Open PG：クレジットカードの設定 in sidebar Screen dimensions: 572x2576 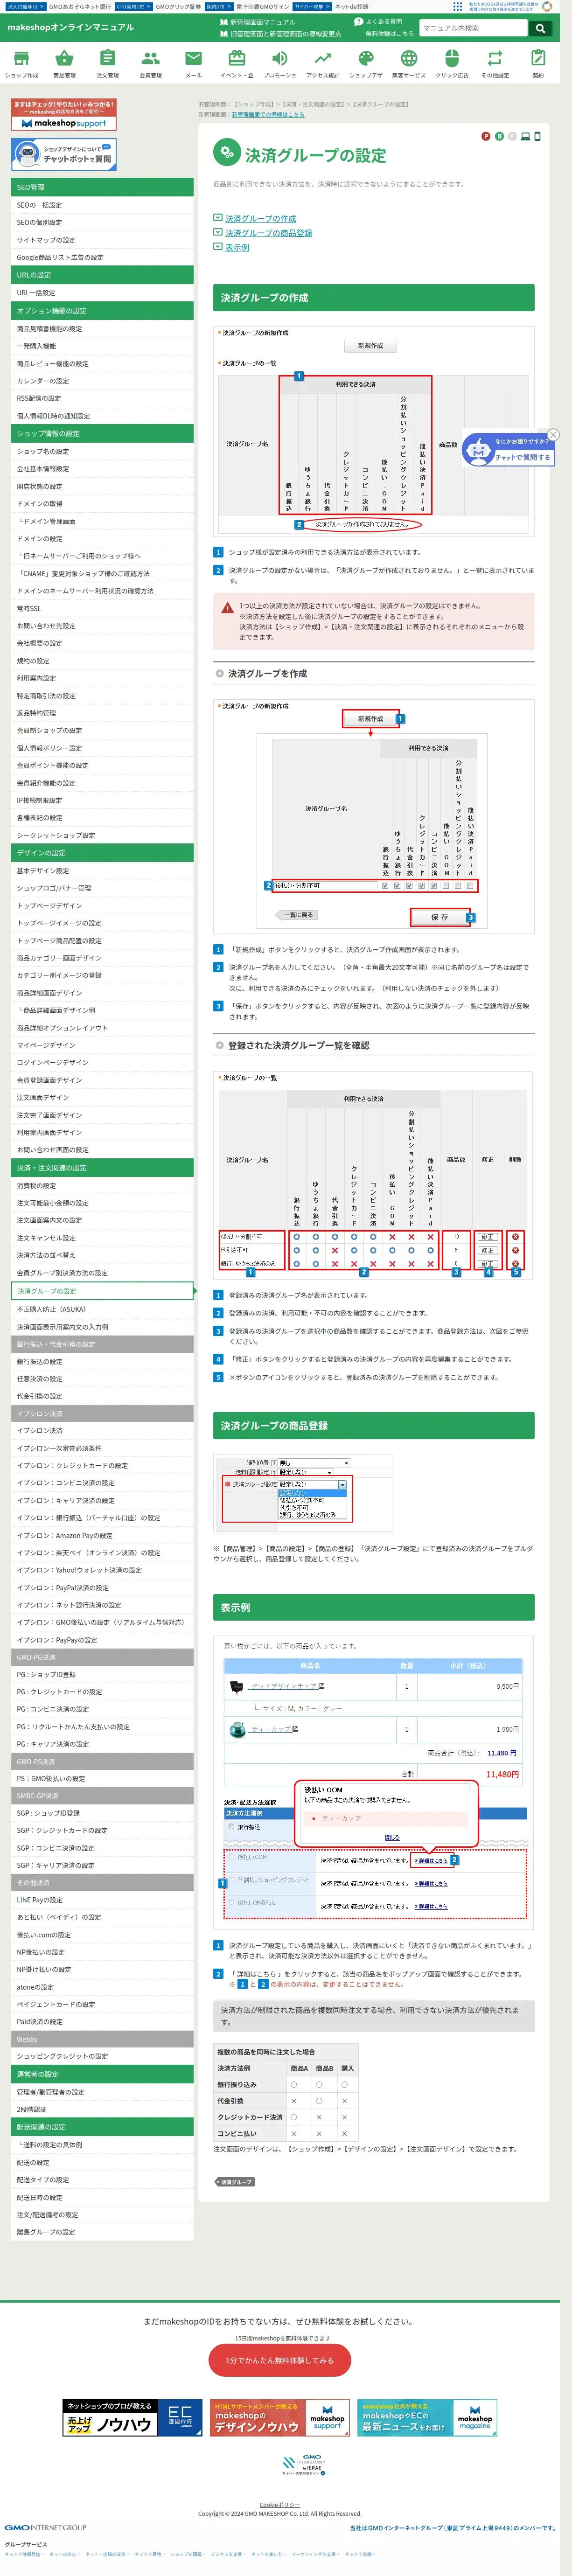point(102,1692)
